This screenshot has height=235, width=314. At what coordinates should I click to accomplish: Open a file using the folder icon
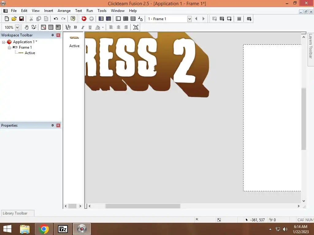[x=14, y=19]
